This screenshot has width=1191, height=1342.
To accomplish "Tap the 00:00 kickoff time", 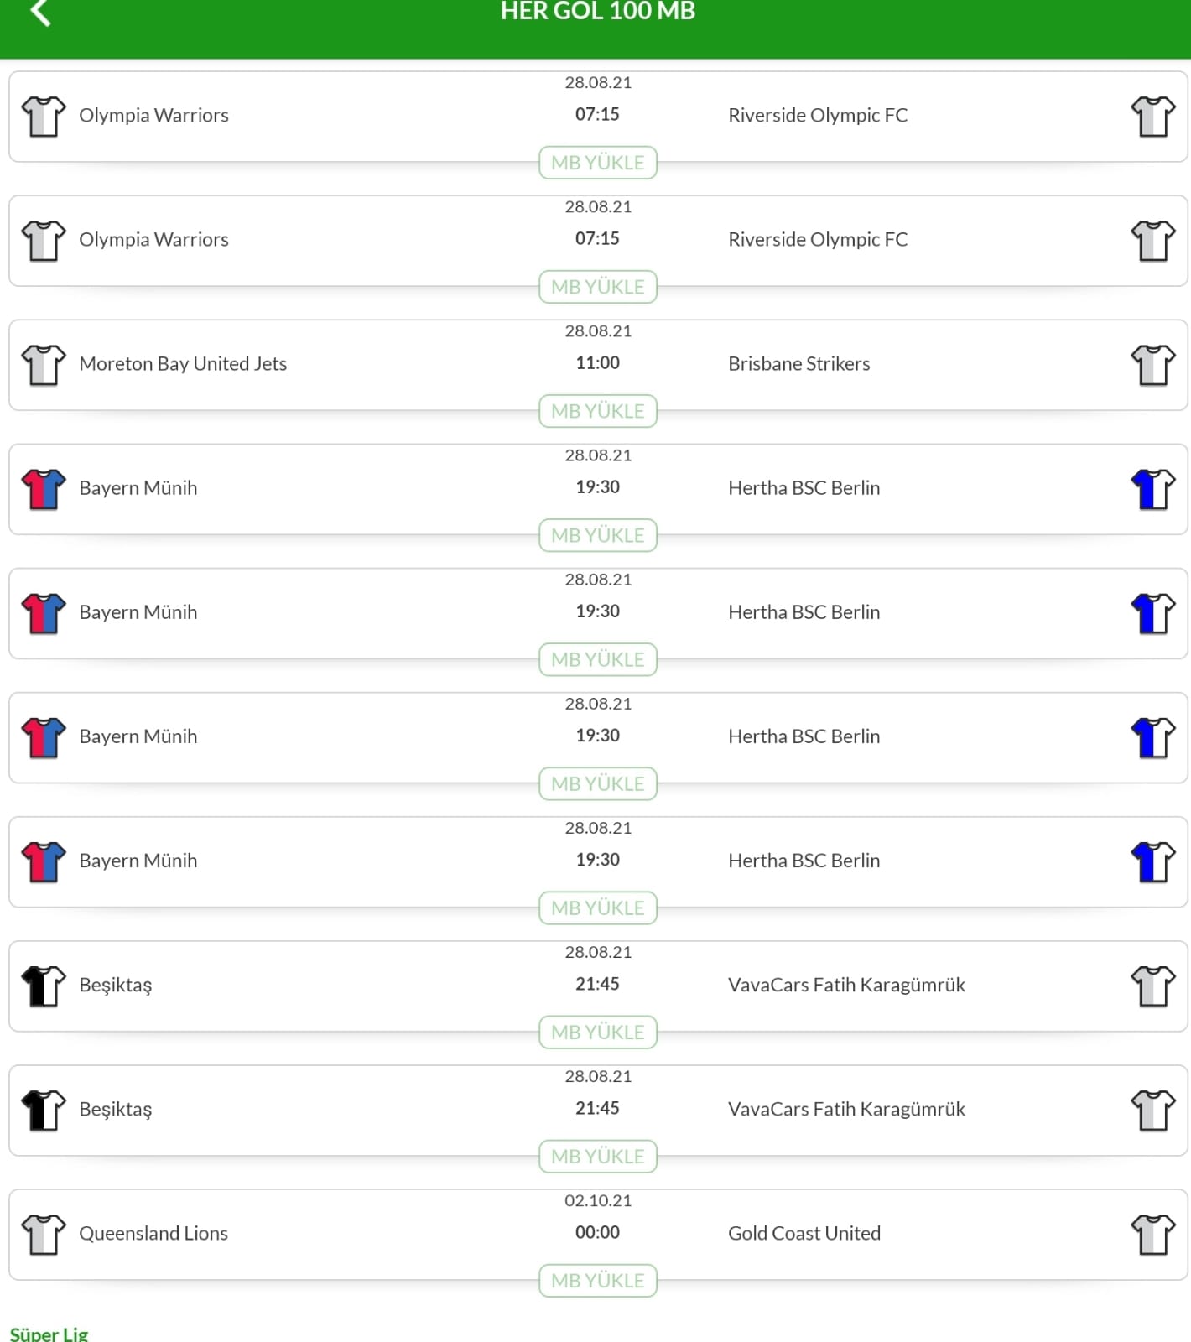I will click(x=598, y=1232).
